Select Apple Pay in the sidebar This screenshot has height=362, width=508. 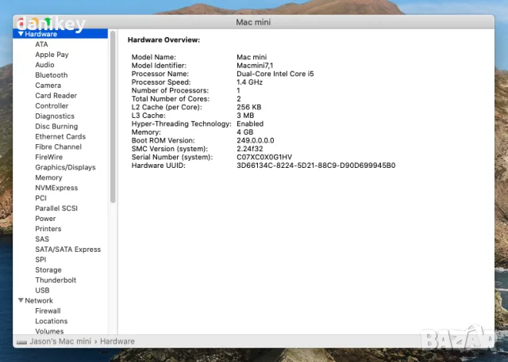[52, 55]
